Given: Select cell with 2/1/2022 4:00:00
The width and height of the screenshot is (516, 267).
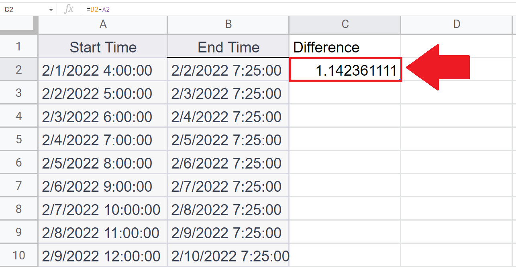Looking at the screenshot, I should (103, 70).
